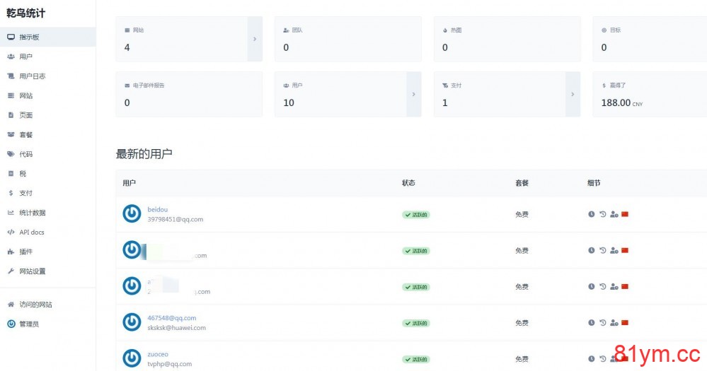
Task: Click the avatar beside user 467548@qq.com
Action: [x=132, y=322]
